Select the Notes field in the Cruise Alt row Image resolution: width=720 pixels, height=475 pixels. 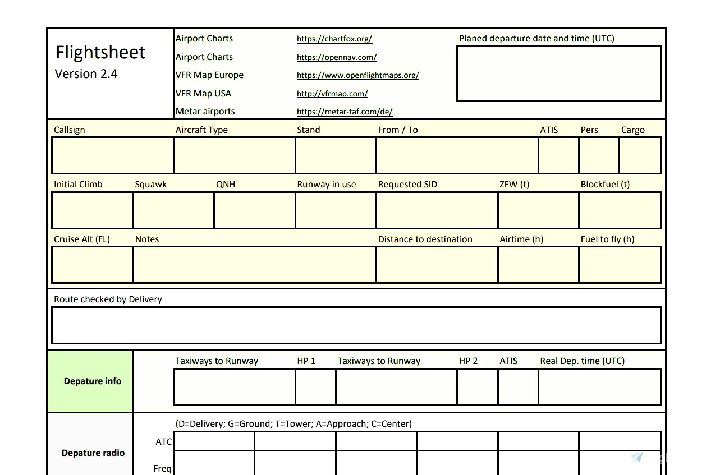click(x=254, y=264)
